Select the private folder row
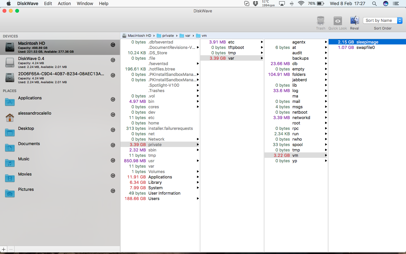Screen dimensions: 406x254 coord(160,144)
